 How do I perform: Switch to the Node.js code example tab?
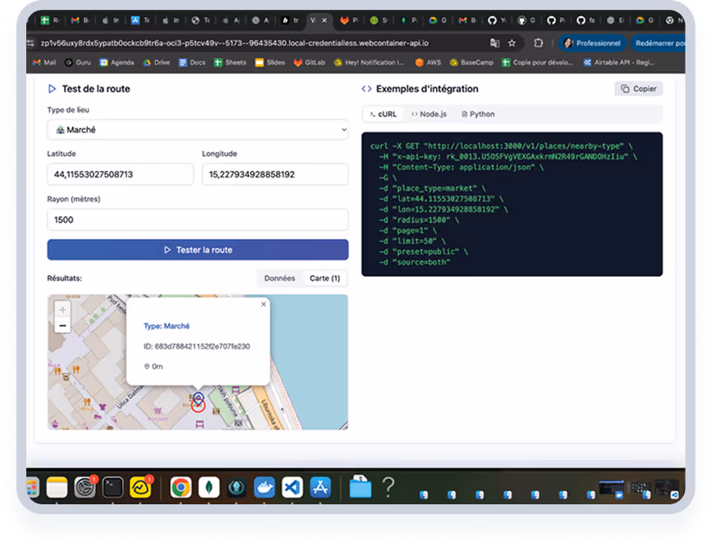coord(430,114)
